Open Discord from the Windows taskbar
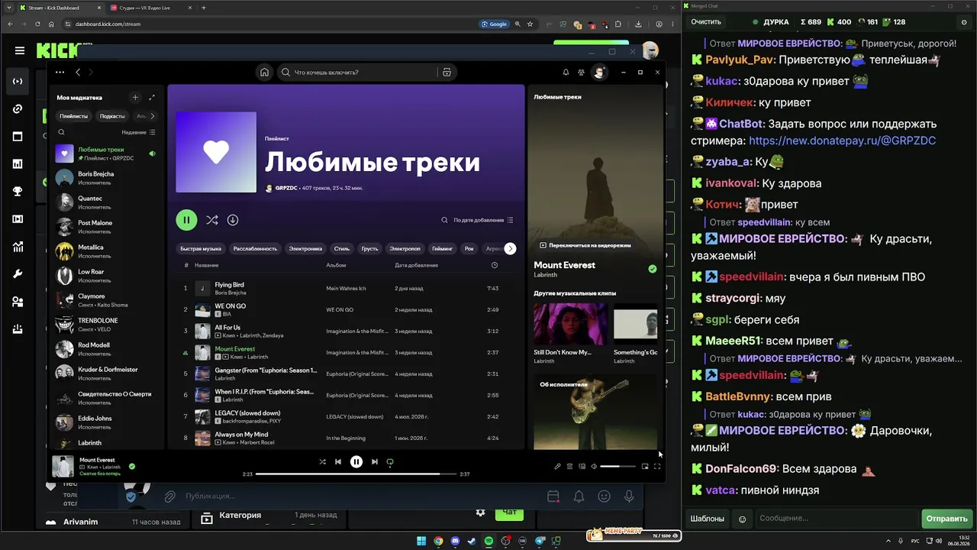This screenshot has height=550, width=977. pos(456,541)
